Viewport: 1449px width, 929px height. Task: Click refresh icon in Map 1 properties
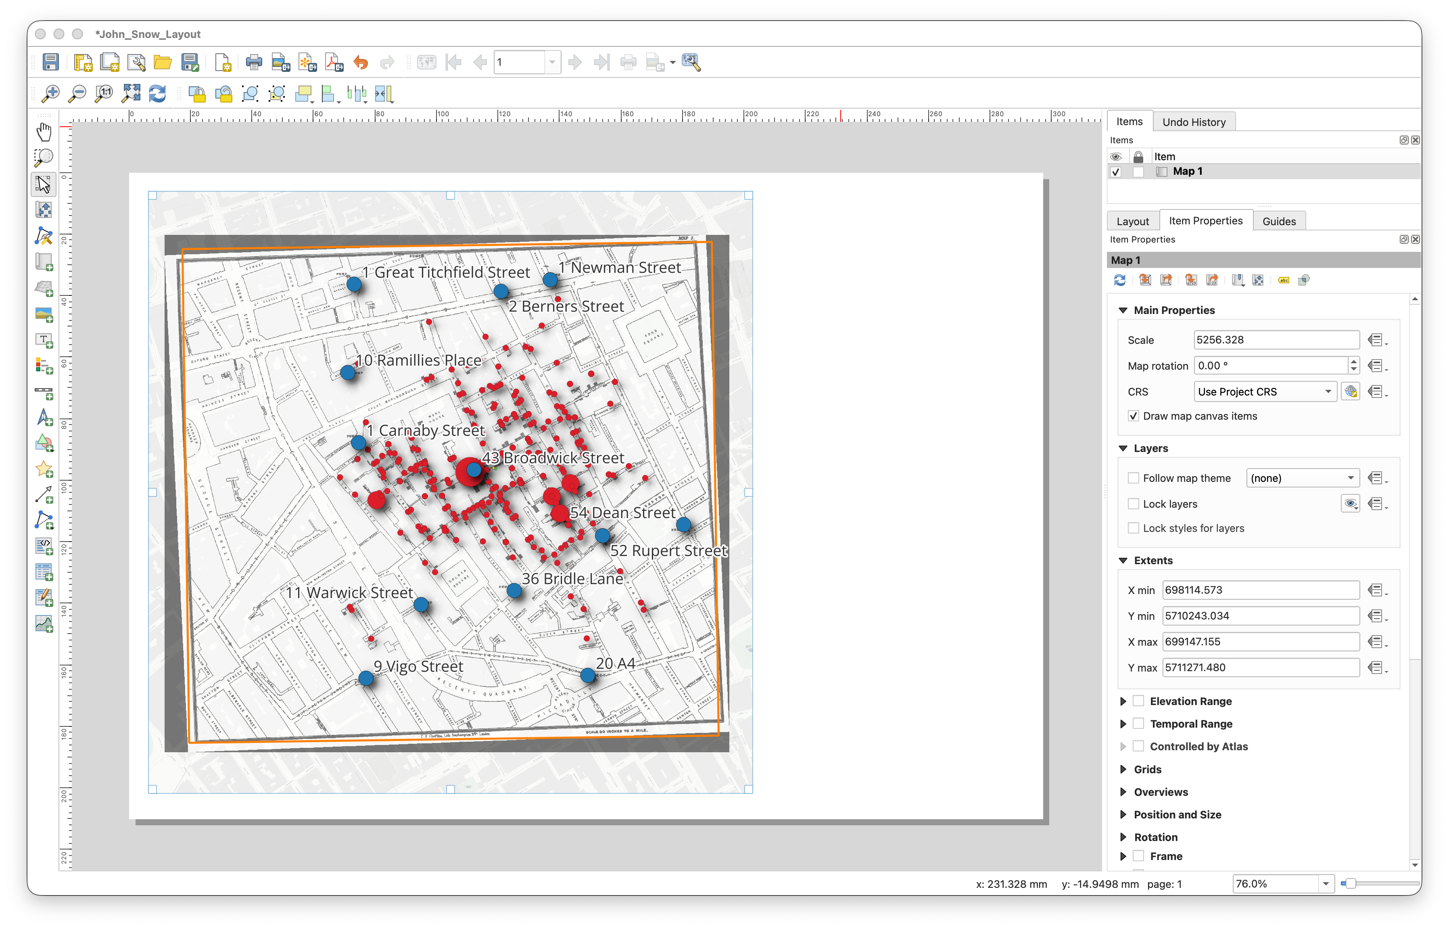click(1120, 280)
